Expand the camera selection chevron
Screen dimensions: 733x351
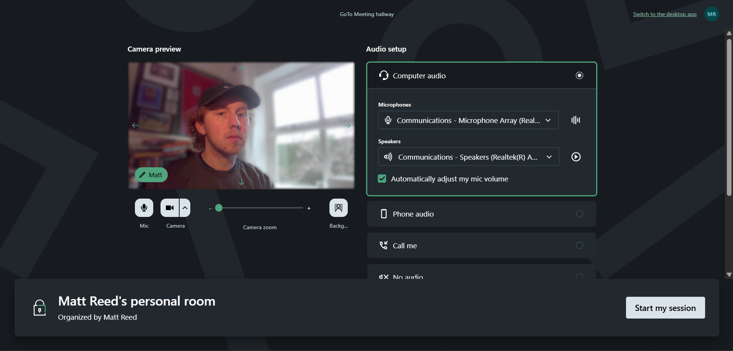tap(185, 207)
